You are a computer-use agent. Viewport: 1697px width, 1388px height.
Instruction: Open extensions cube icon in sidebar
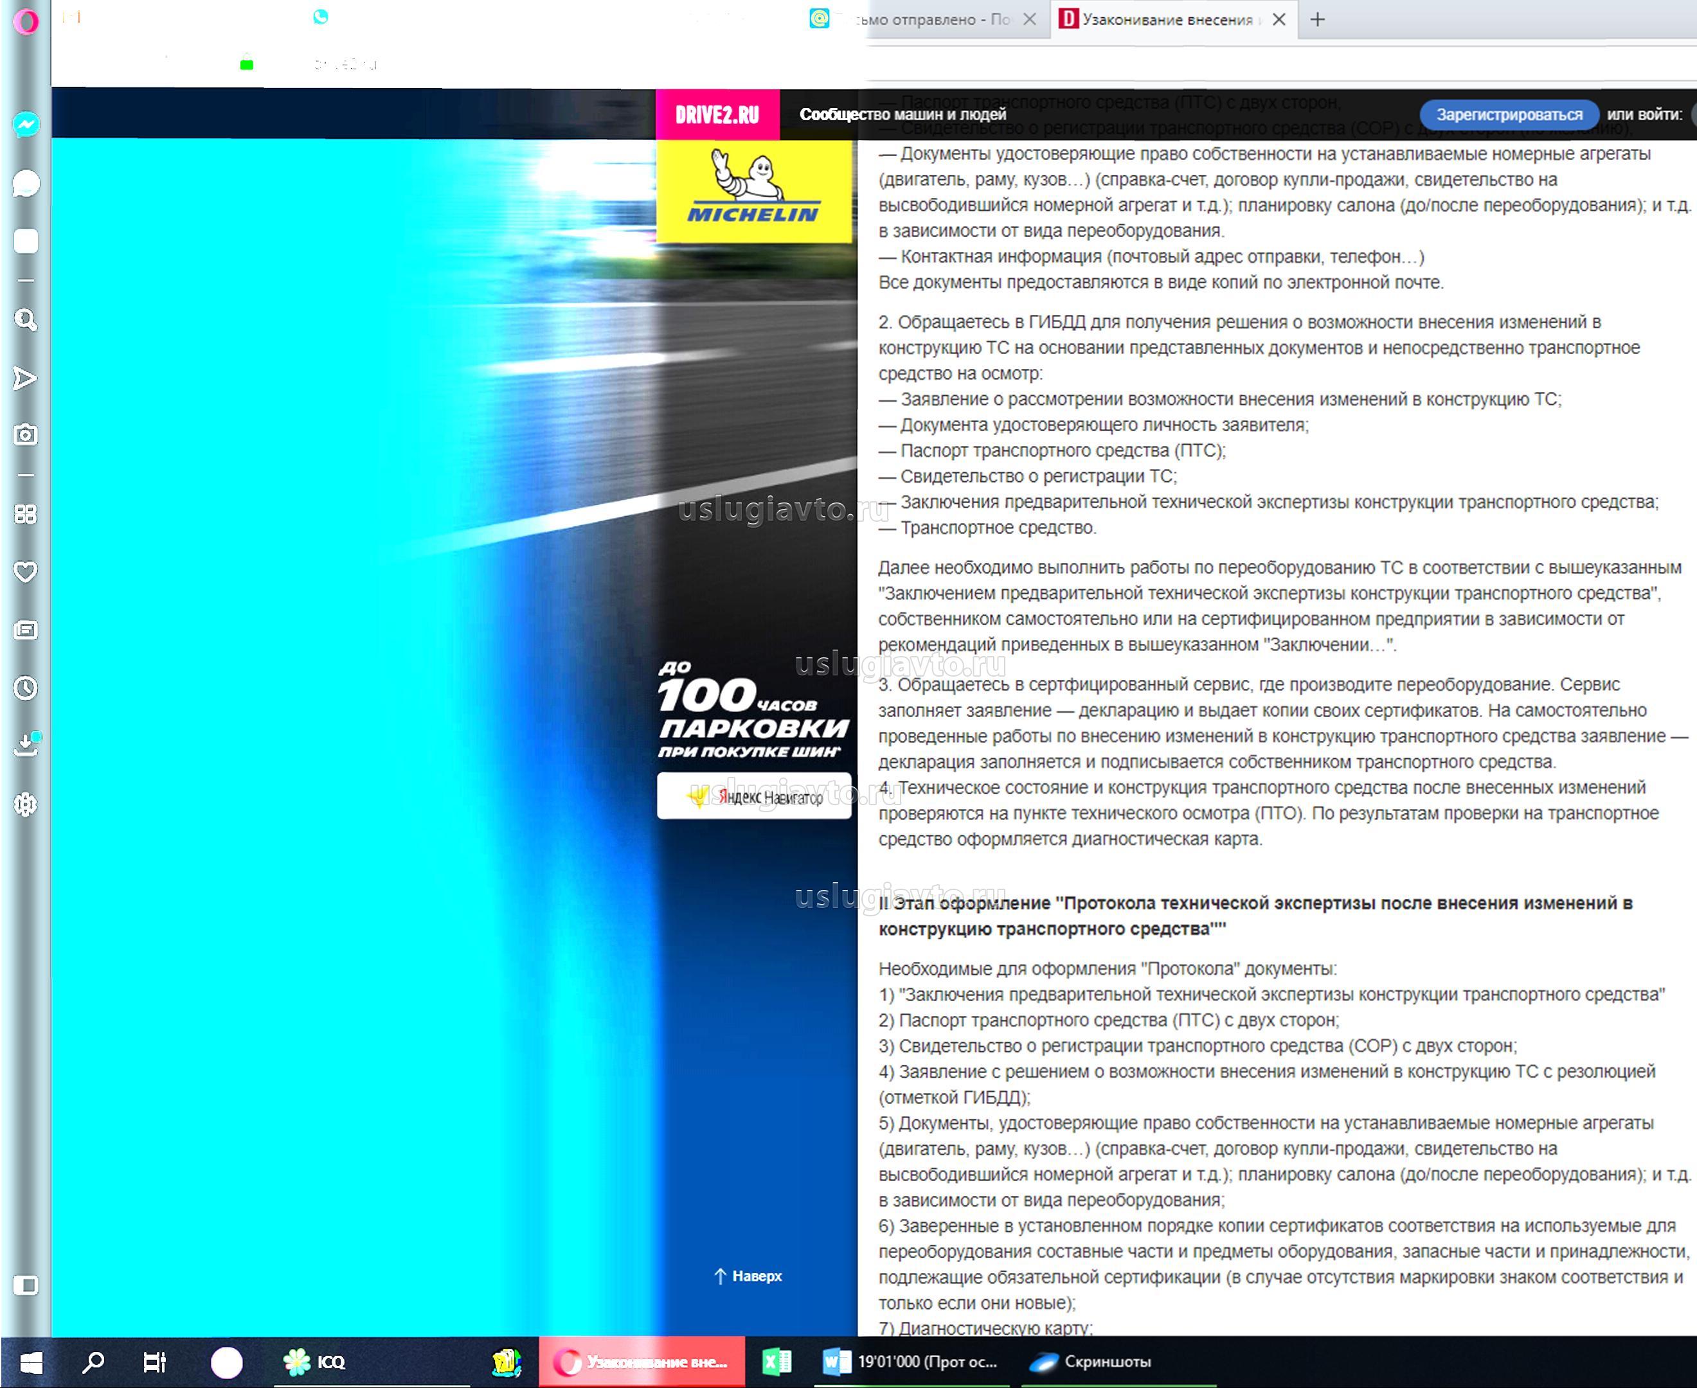[26, 805]
